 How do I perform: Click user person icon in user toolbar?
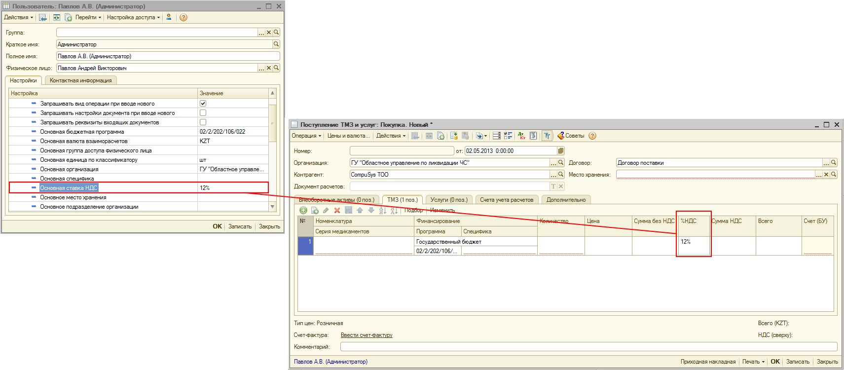(169, 17)
